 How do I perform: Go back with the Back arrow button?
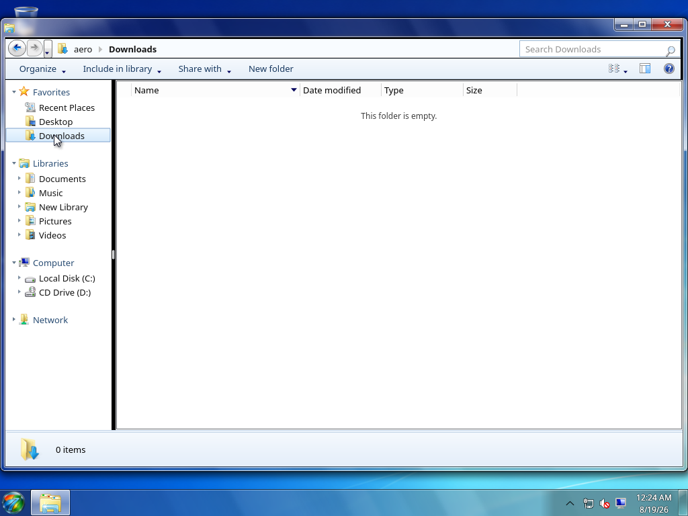click(17, 48)
